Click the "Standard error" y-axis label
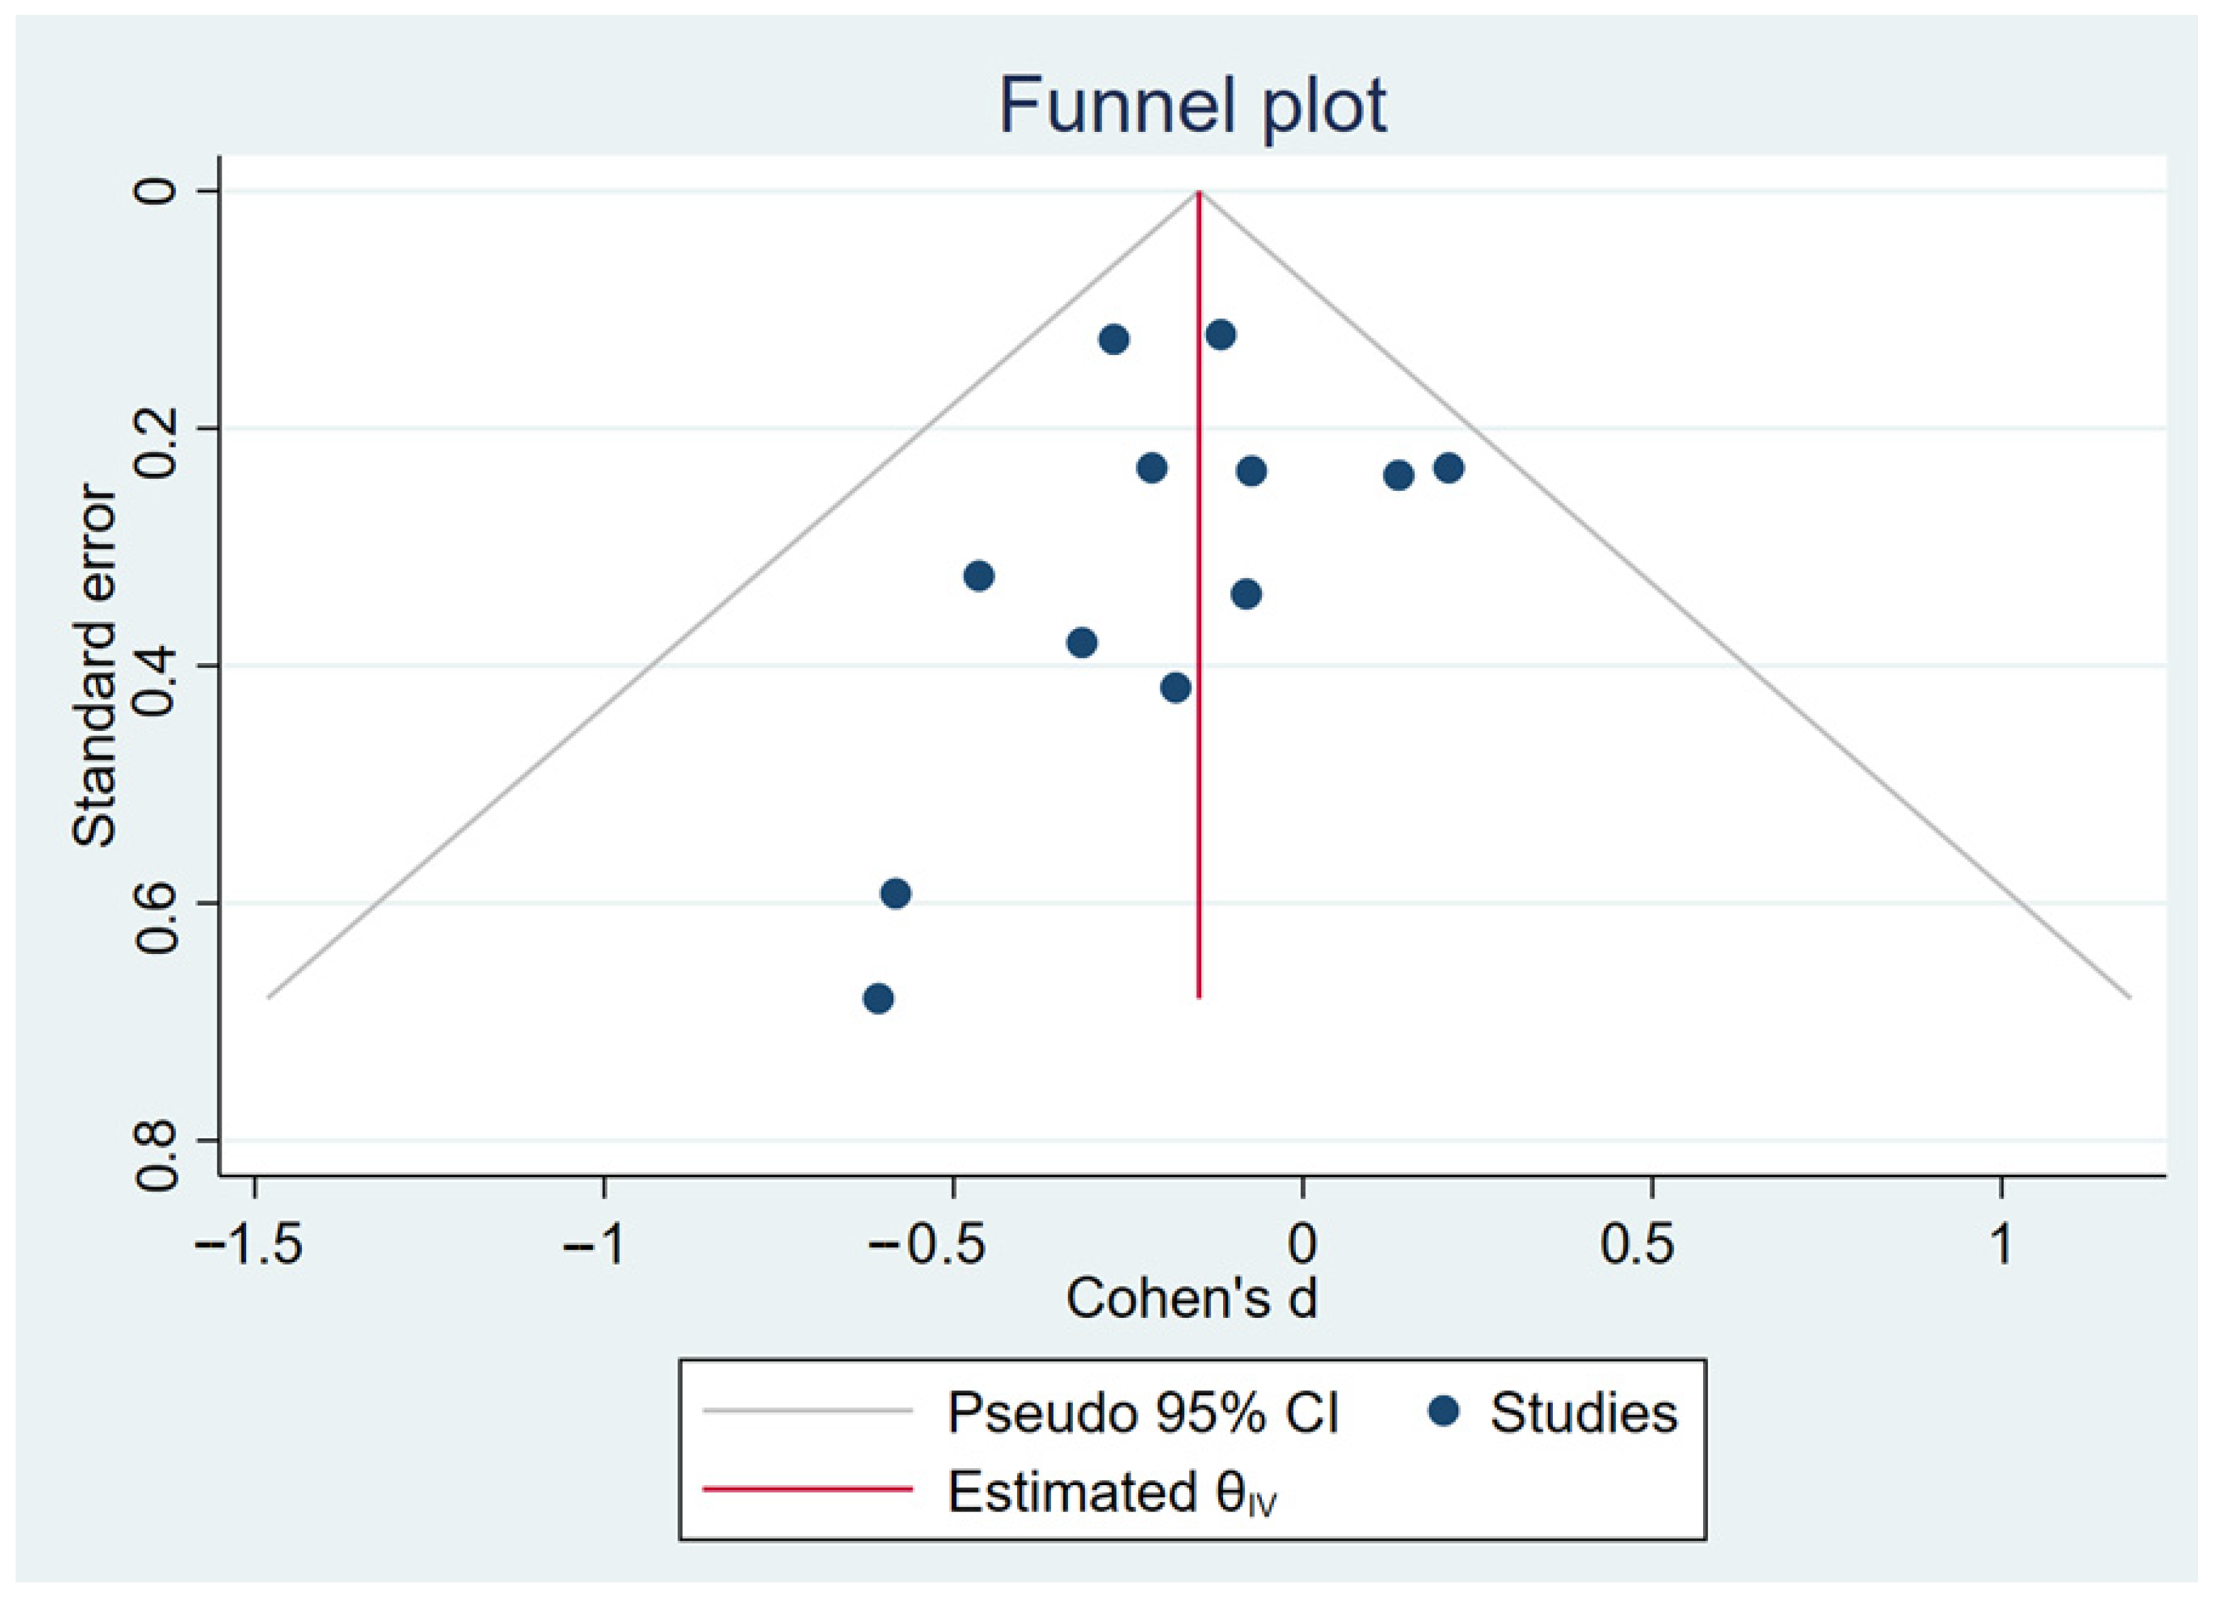The width and height of the screenshot is (2213, 1598). [95, 665]
